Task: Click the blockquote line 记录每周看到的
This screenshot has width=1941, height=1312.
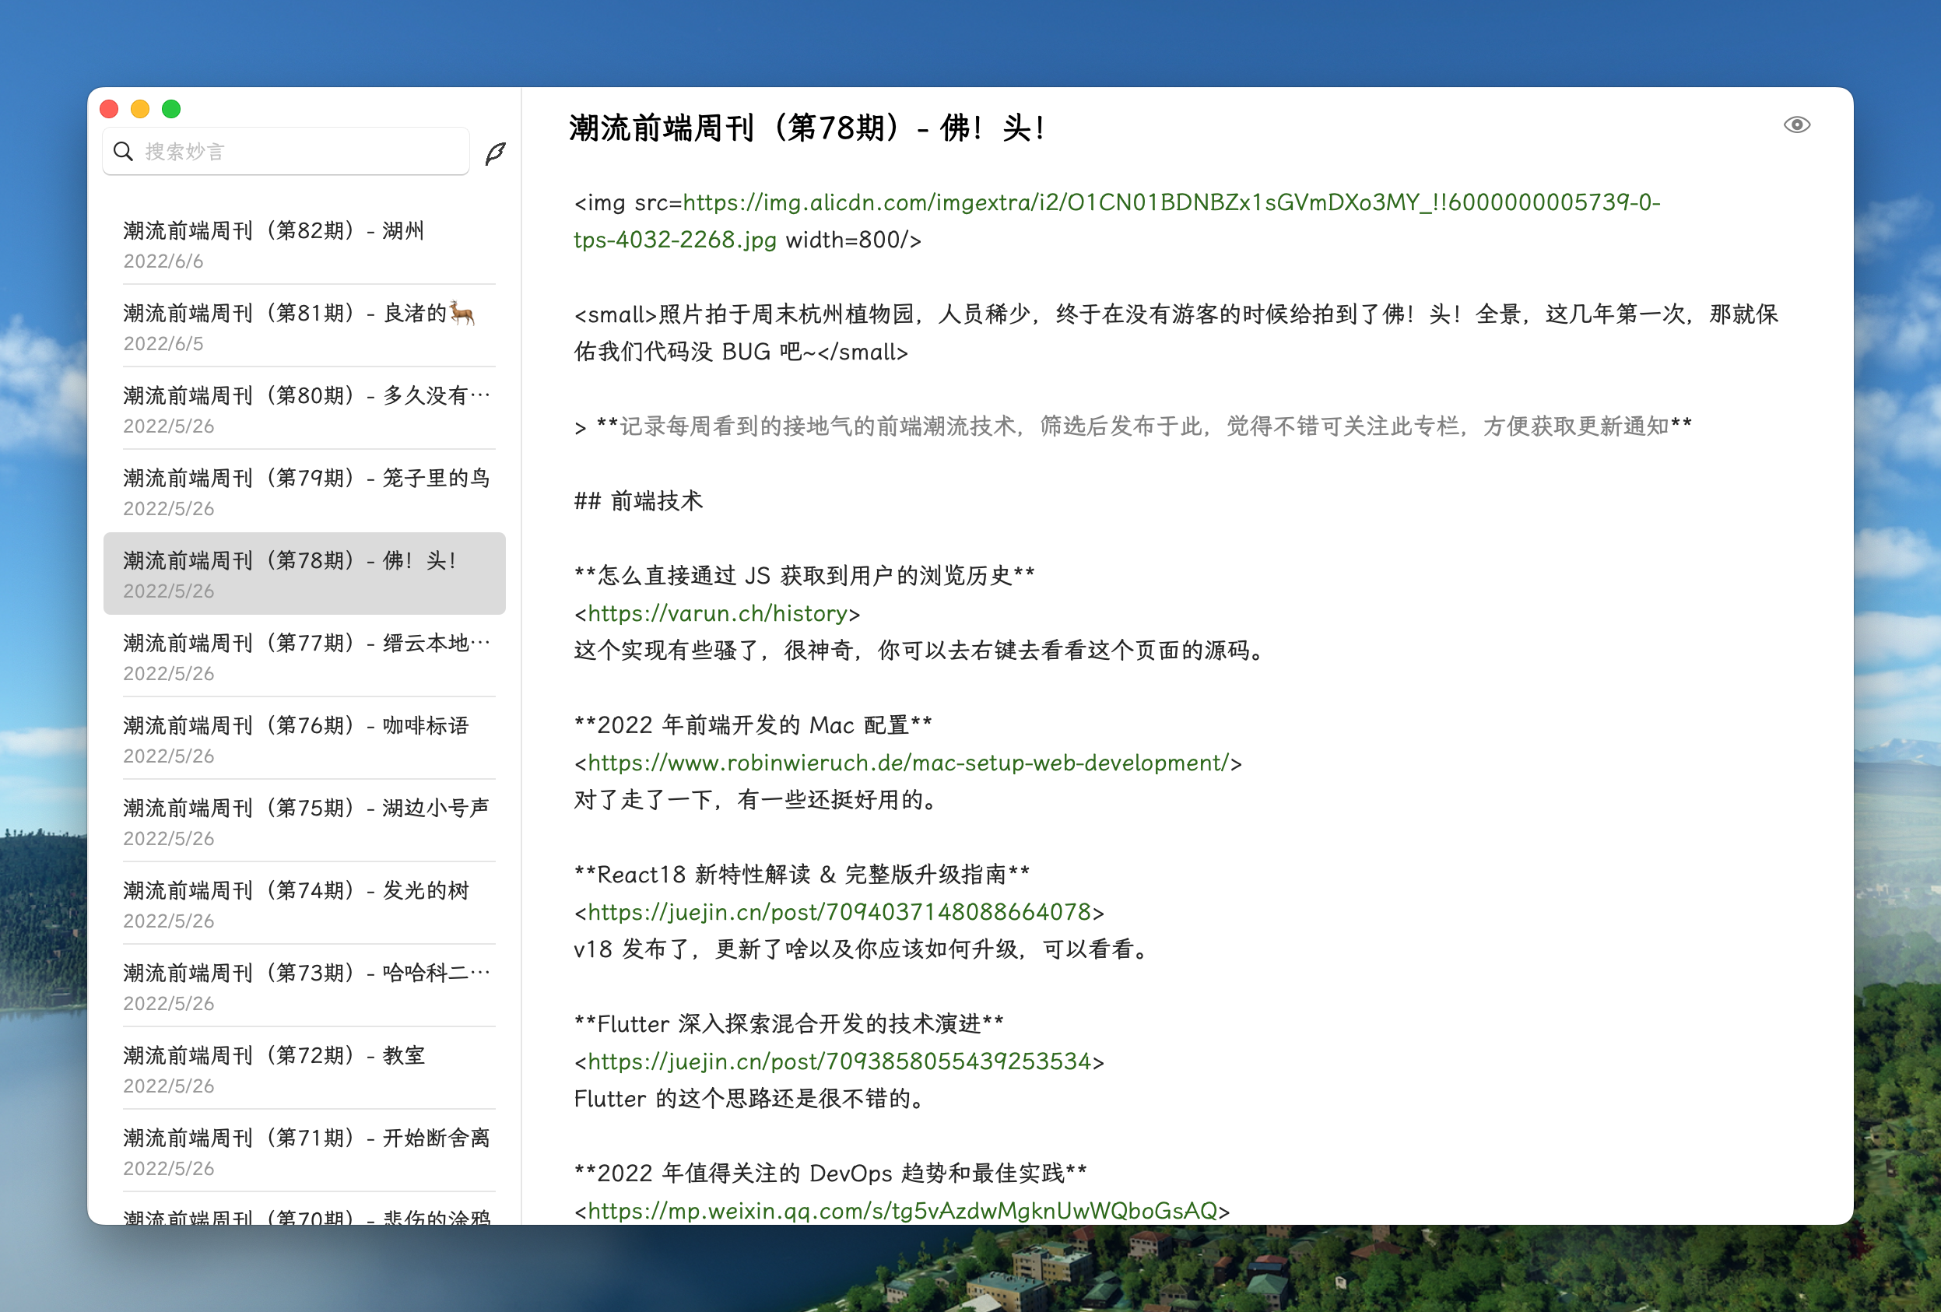Action: coord(1133,426)
